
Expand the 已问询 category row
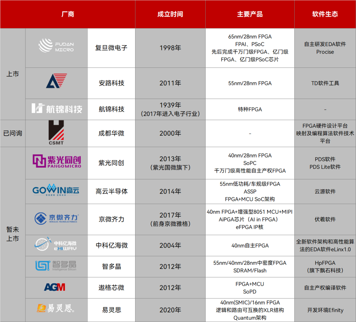pos(13,133)
